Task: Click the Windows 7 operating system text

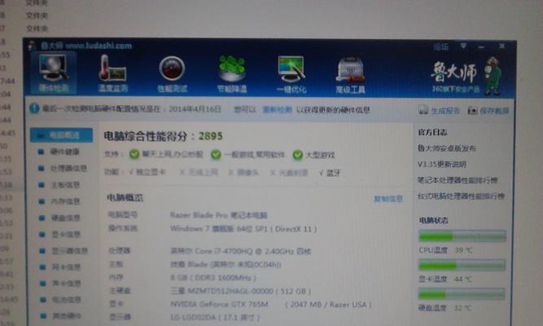Action: (243, 228)
